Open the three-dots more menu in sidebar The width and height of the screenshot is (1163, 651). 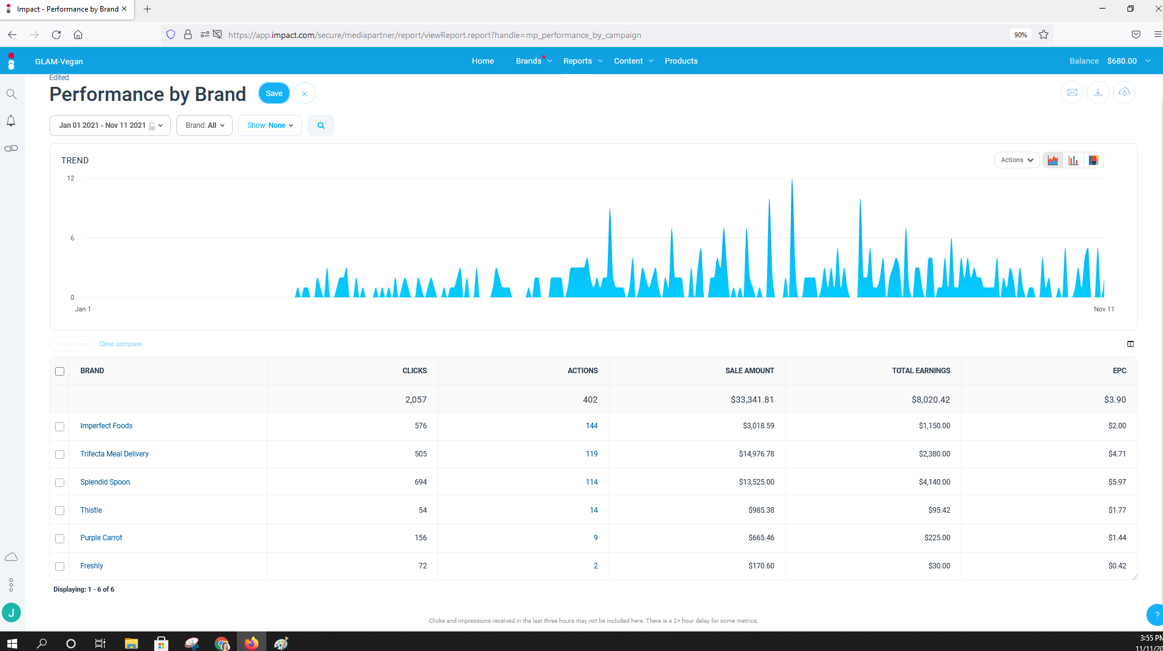point(11,585)
